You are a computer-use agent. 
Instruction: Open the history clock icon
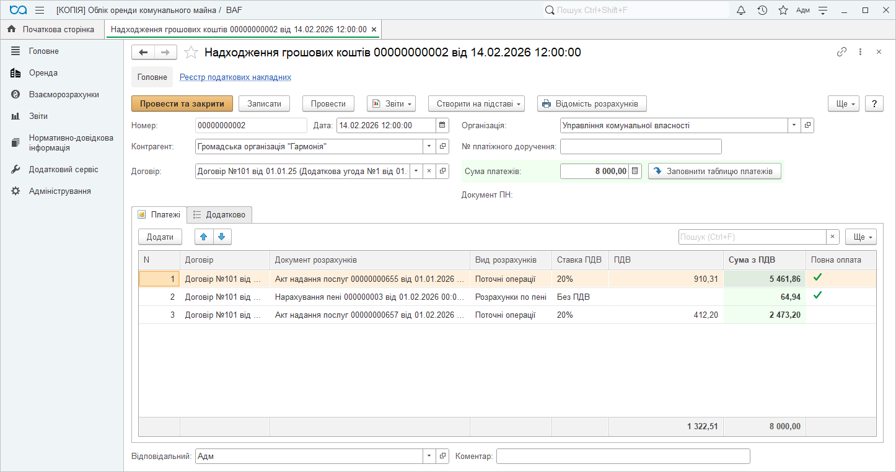[762, 11]
